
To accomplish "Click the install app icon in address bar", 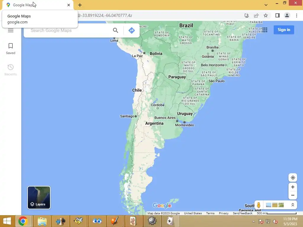I will (247, 15).
